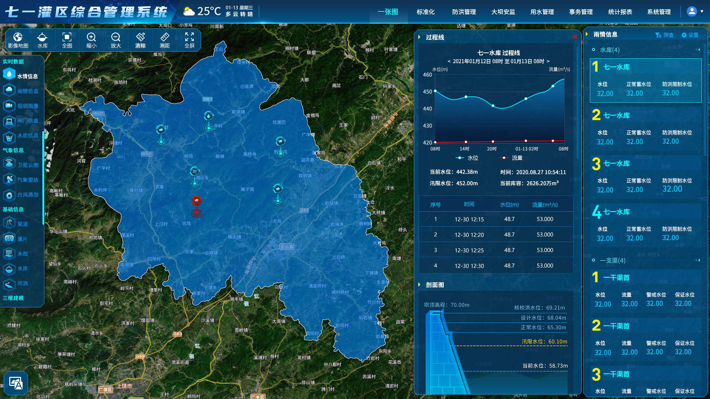Go to next date range arrow
710x399 pixels.
click(548, 61)
